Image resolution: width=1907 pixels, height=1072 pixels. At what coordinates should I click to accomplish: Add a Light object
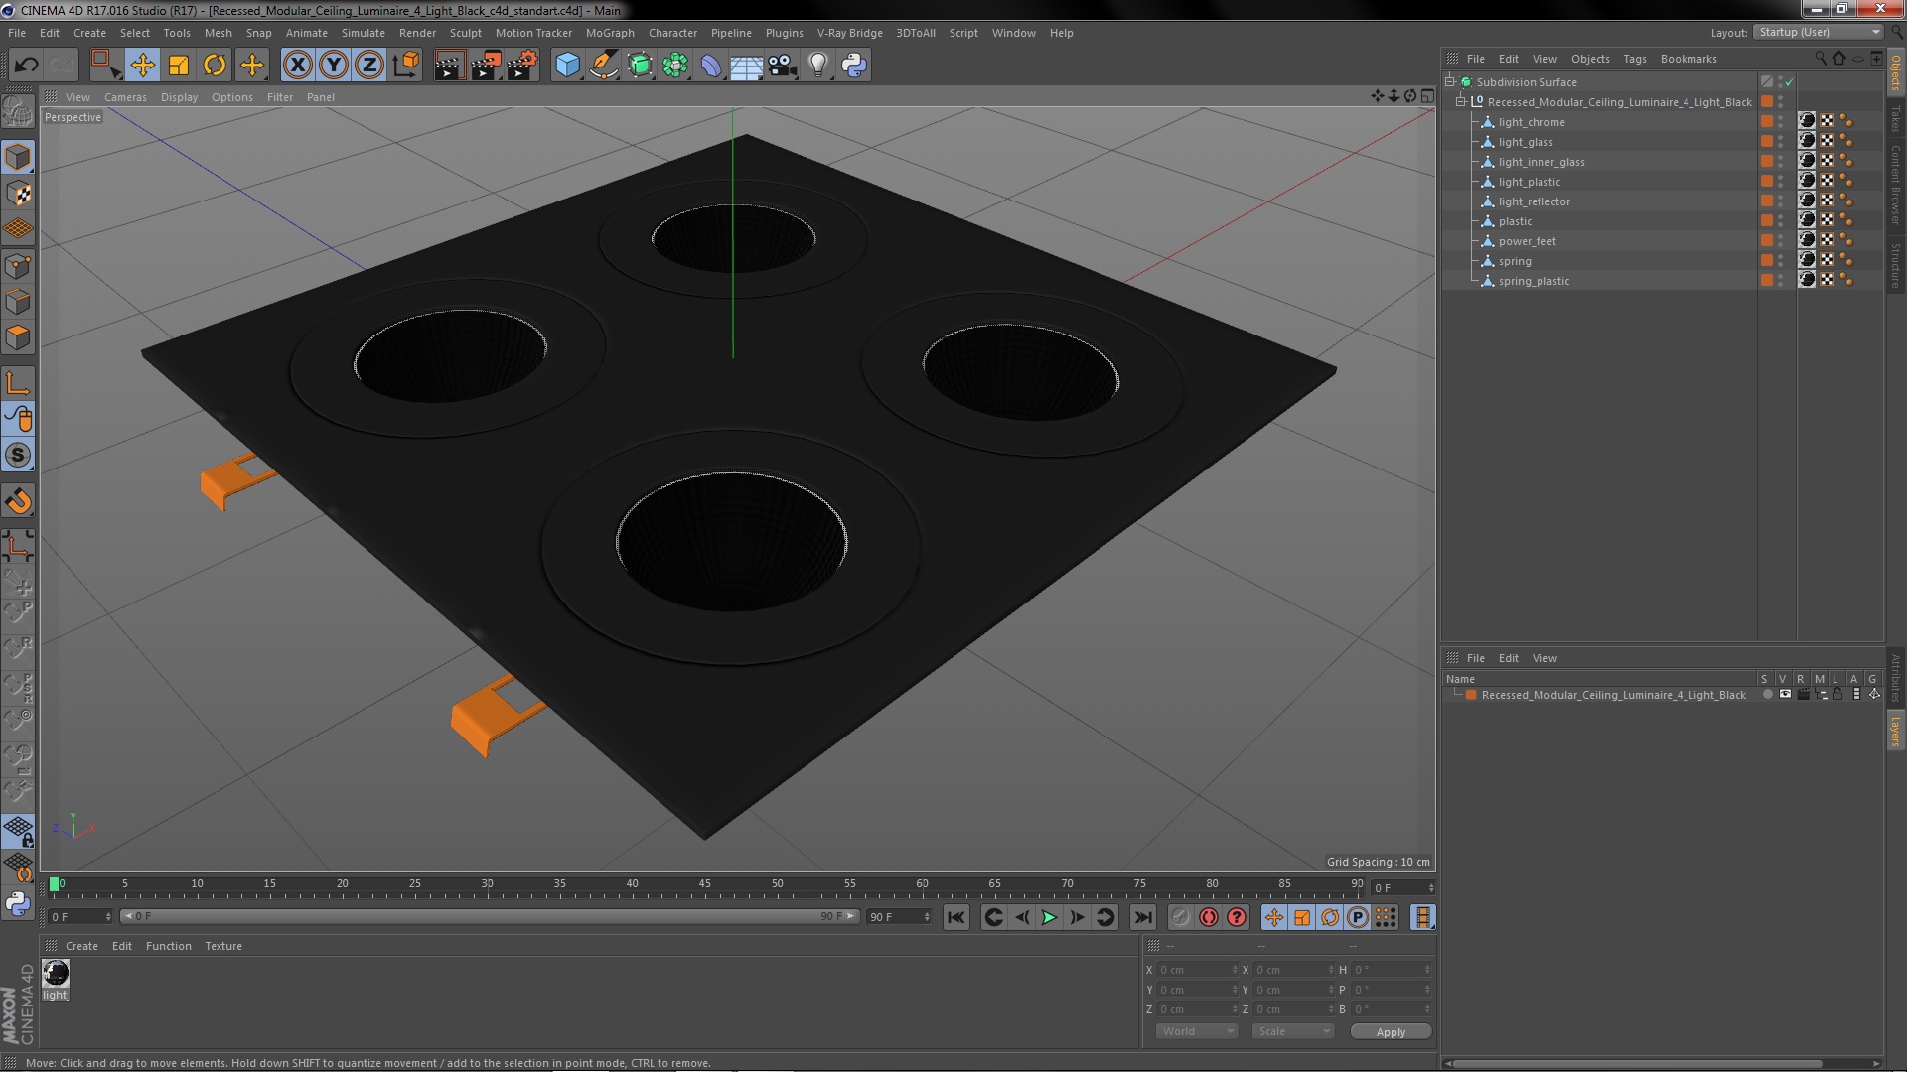tap(818, 66)
